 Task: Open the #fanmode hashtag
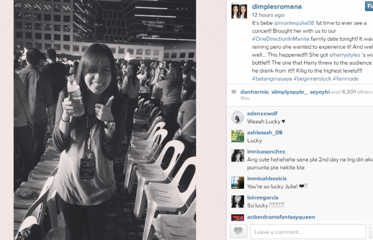tap(346, 78)
